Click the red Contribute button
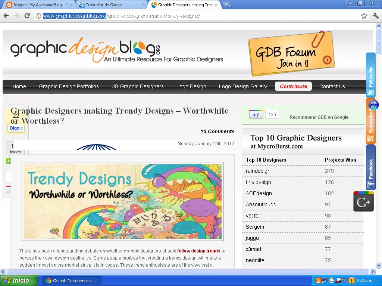The height and width of the screenshot is (286, 382). pos(293,86)
